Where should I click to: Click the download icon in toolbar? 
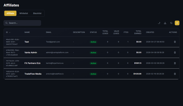pos(165,23)
